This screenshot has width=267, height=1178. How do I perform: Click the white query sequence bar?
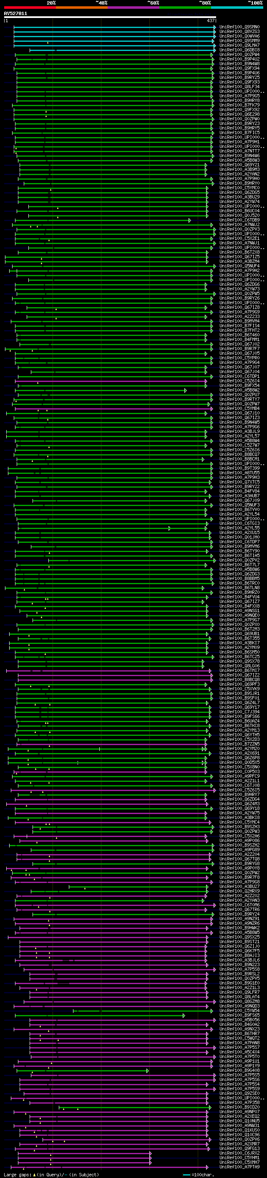pos(110,18)
